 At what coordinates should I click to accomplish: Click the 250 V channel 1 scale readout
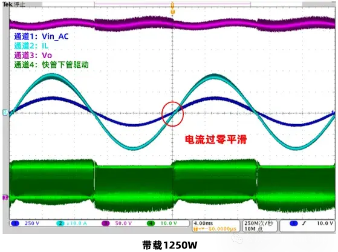point(32,224)
